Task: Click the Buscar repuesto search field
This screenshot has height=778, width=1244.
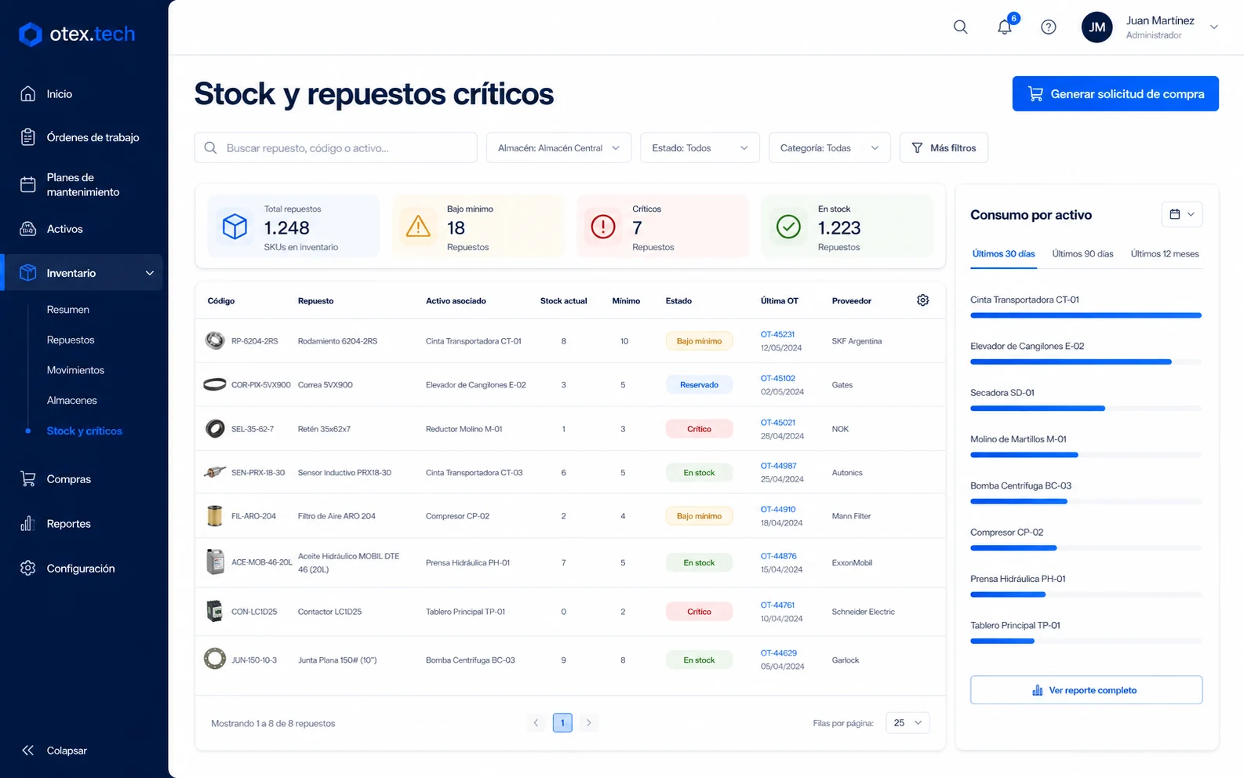Action: (x=336, y=147)
